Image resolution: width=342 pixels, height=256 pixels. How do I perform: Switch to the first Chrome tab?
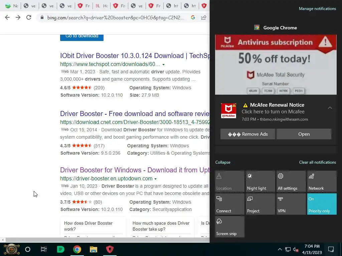click(x=12, y=6)
